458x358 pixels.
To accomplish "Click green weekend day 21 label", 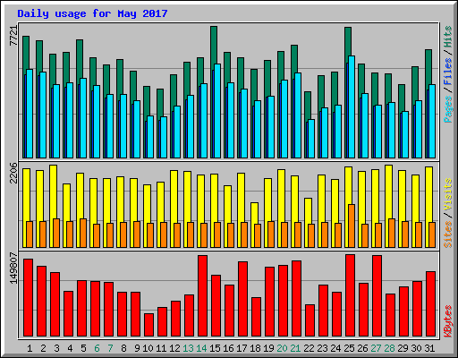I will (x=295, y=348).
